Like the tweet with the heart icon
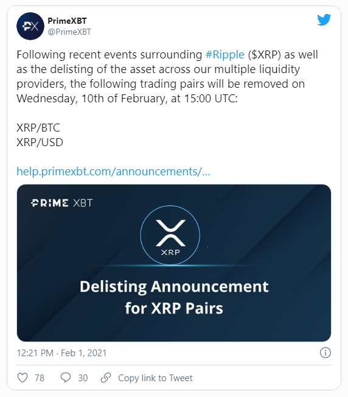The image size is (348, 397). point(23,378)
